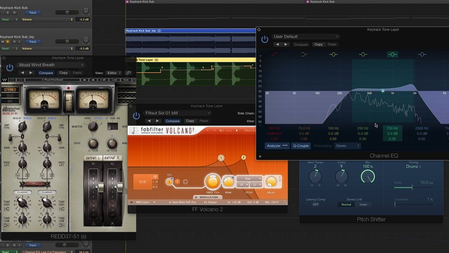Toggle Analyzer button in Channel EQ
Image resolution: width=449 pixels, height=253 pixels.
point(277,146)
